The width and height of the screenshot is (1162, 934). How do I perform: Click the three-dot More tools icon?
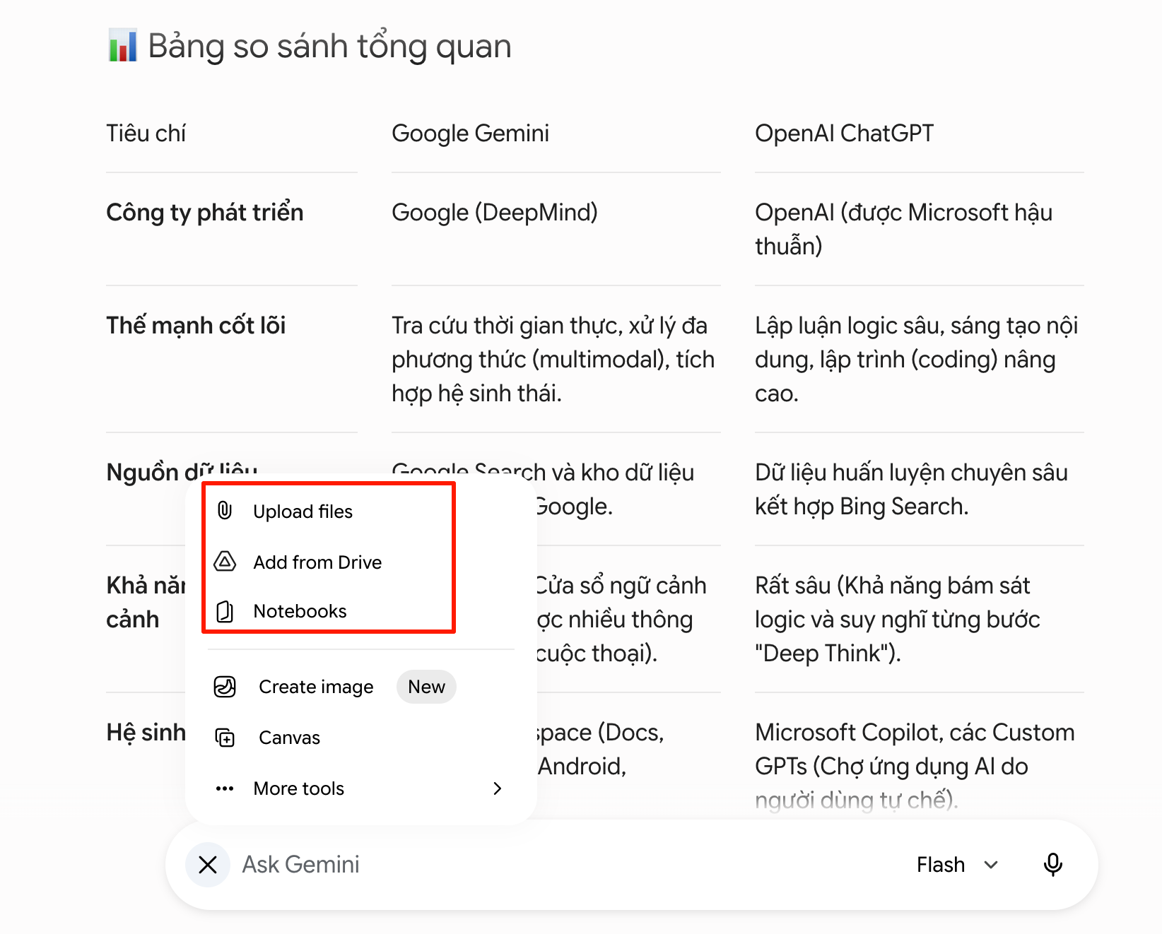coord(225,788)
